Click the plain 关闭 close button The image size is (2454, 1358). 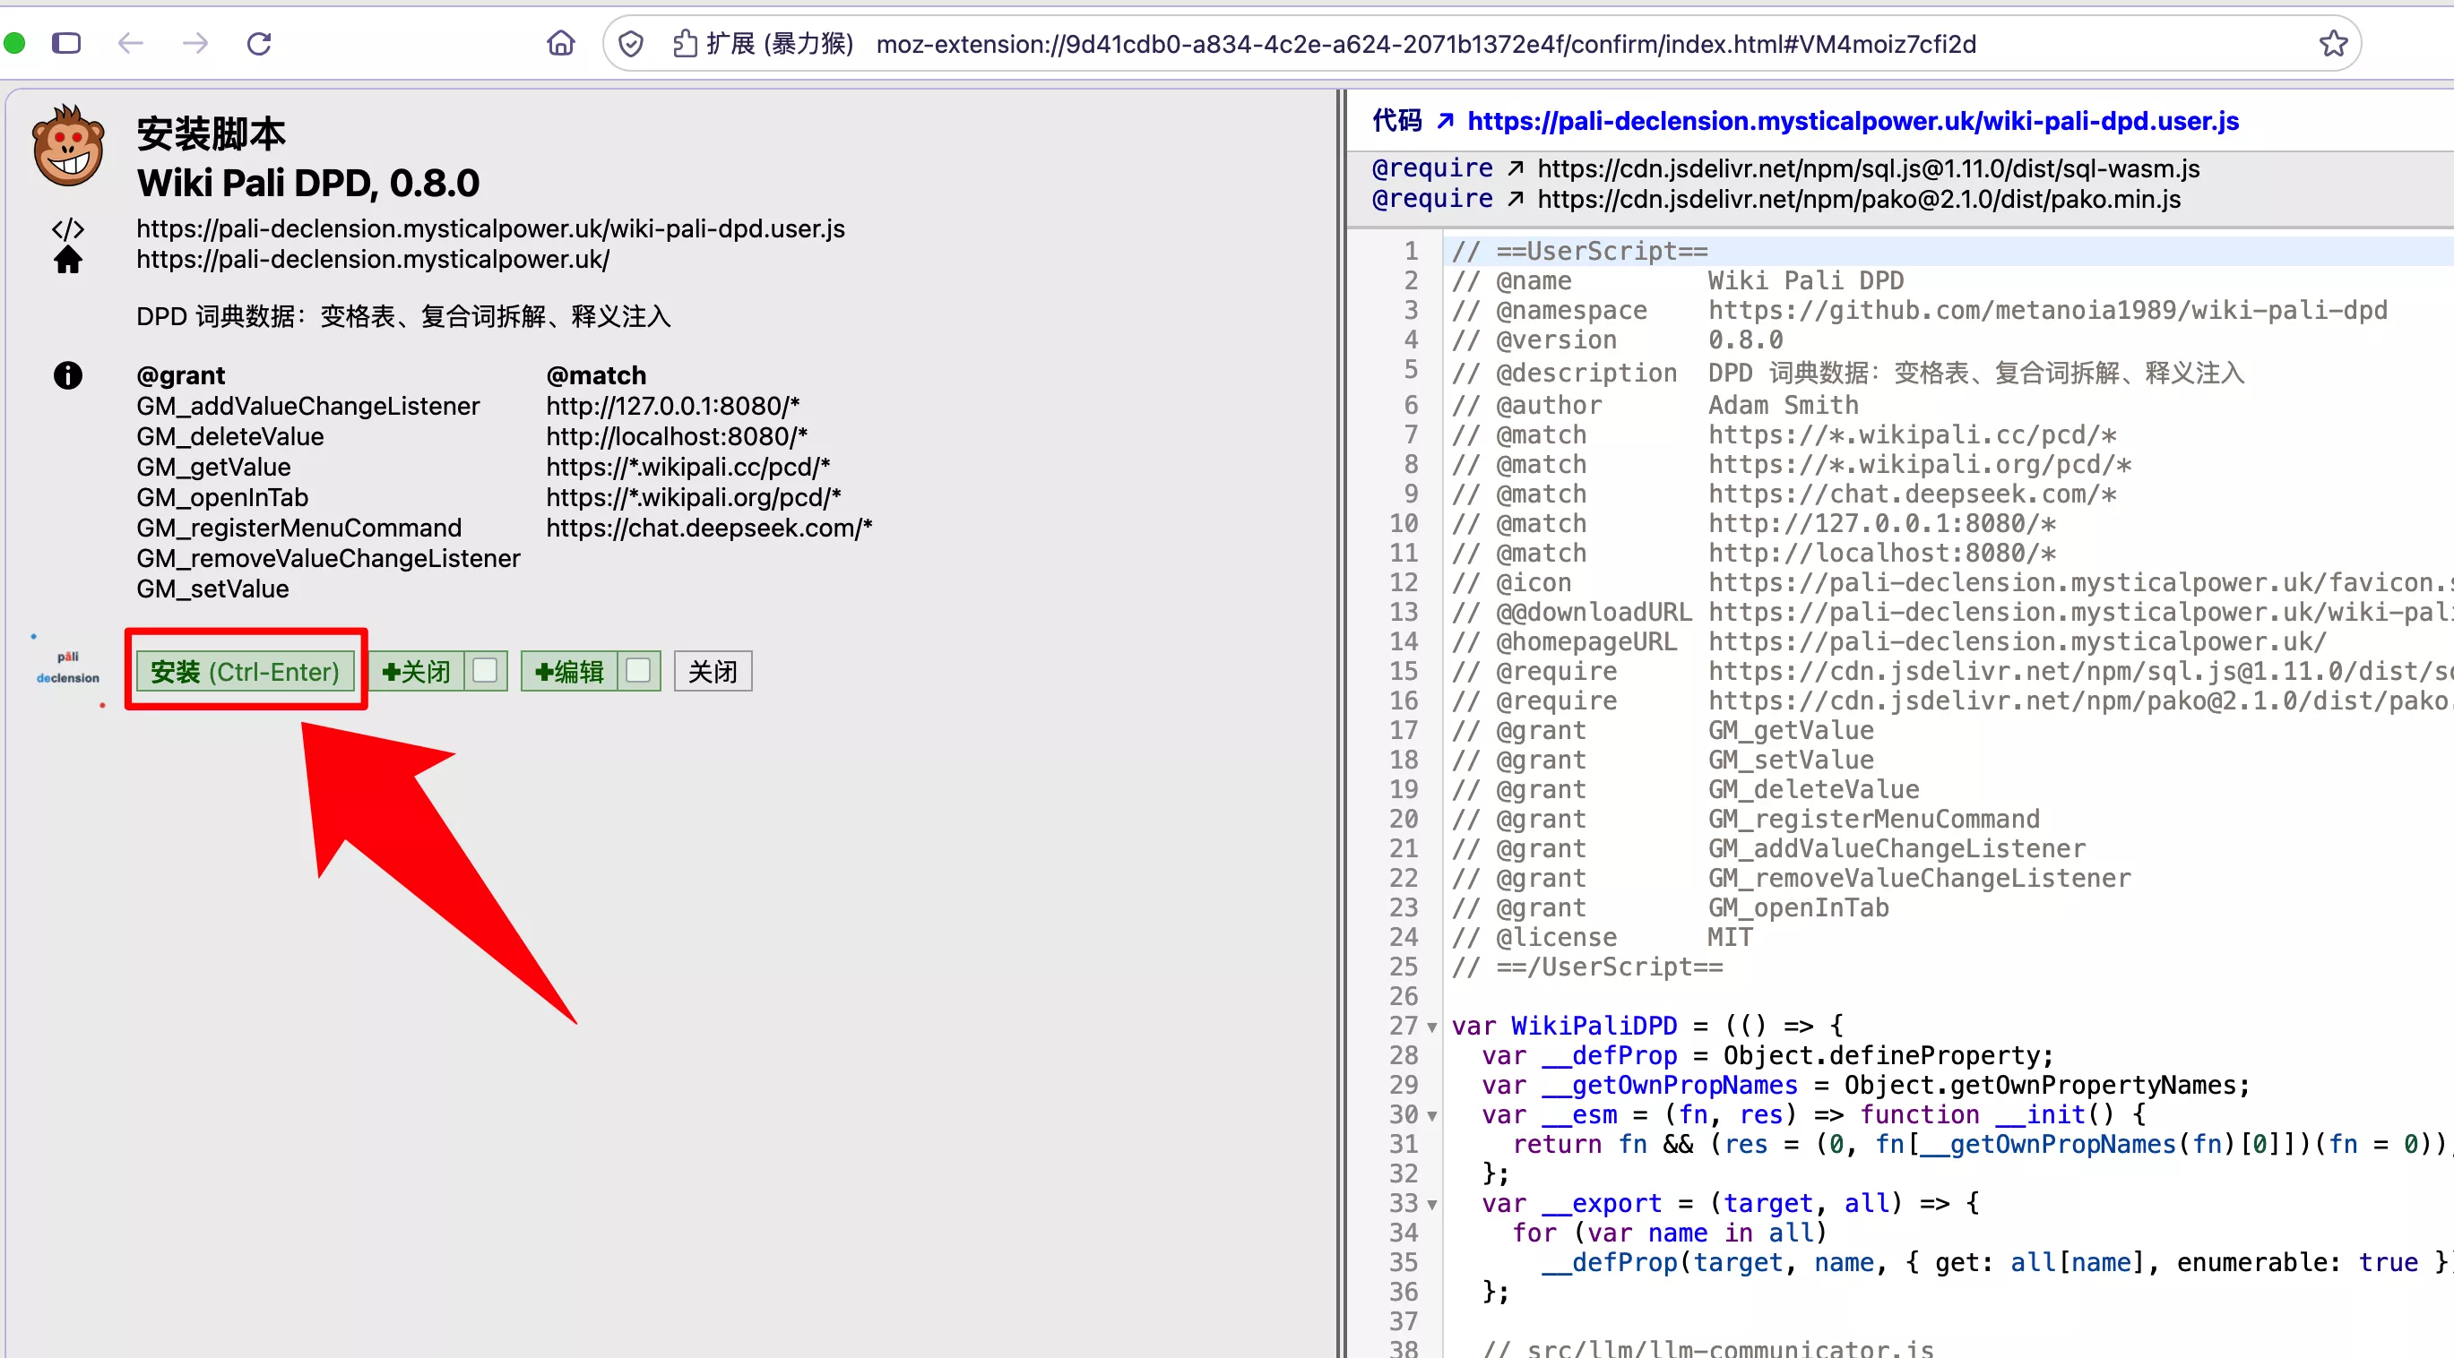point(713,671)
